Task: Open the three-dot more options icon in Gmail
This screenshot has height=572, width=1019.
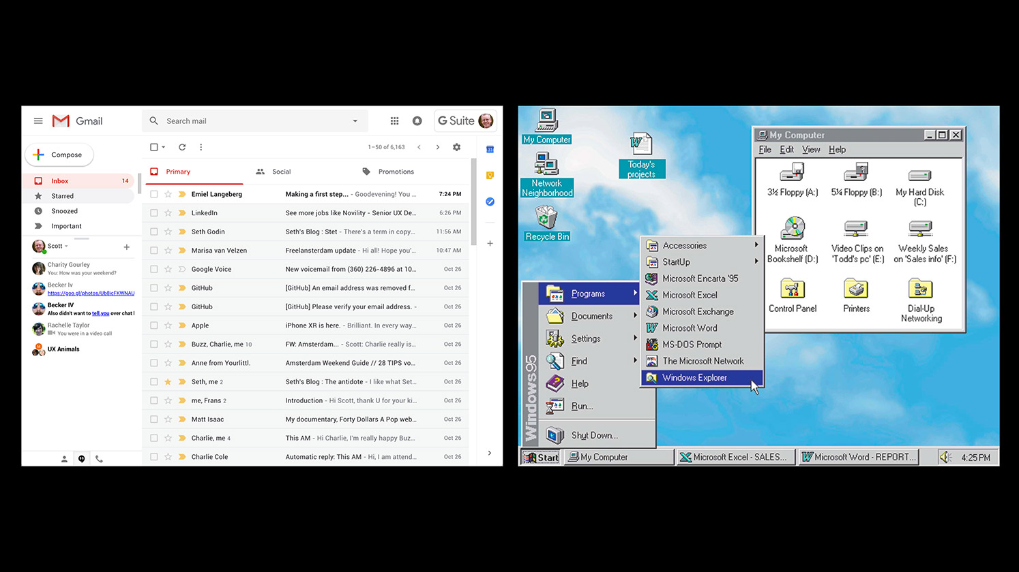Action: (x=201, y=147)
